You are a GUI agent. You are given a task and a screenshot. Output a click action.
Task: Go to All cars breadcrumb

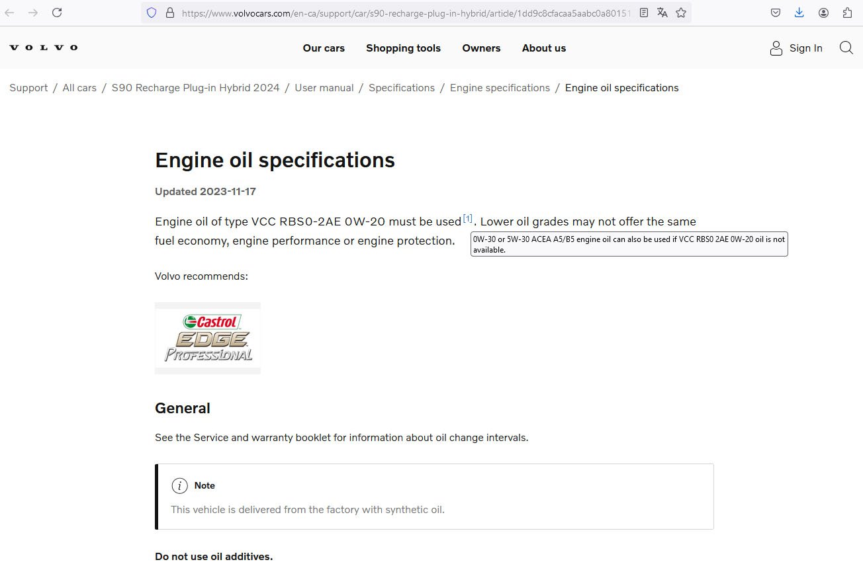(79, 88)
